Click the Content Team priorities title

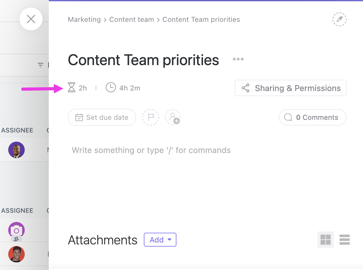[143, 60]
